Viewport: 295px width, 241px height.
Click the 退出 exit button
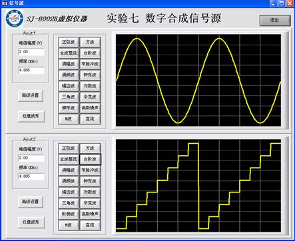275,20
